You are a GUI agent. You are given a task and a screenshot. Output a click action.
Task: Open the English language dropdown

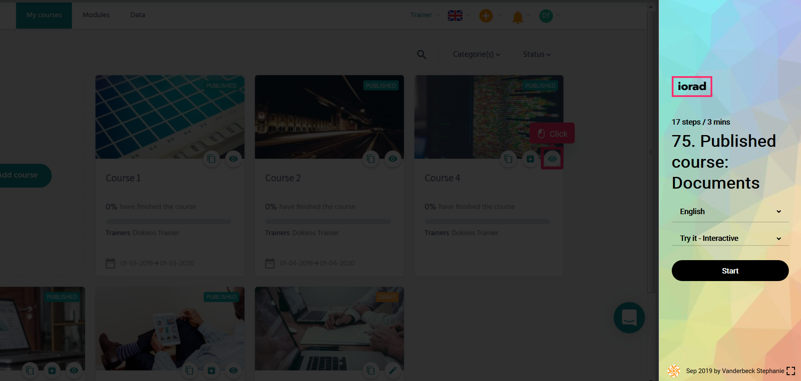[730, 212]
